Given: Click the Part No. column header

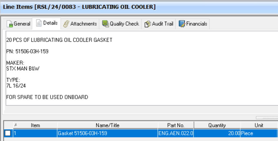Looking at the screenshot, I should (176, 125).
